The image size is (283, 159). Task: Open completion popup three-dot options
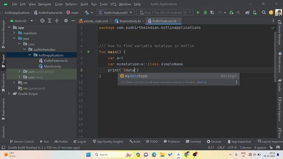click(x=237, y=82)
